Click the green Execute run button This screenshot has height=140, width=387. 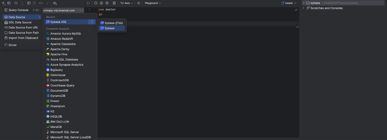(88, 3)
